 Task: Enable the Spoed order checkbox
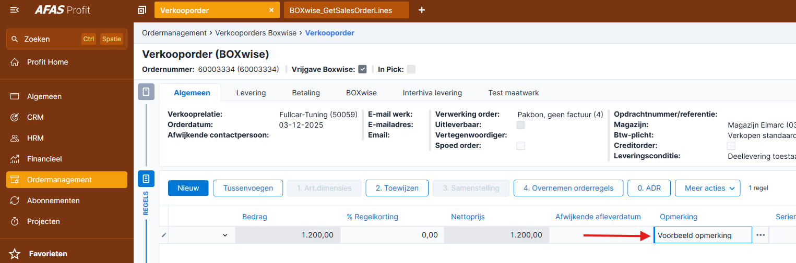(x=520, y=146)
